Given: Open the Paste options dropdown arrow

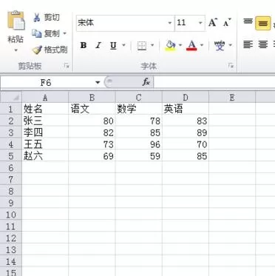Looking at the screenshot, I should [x=16, y=50].
